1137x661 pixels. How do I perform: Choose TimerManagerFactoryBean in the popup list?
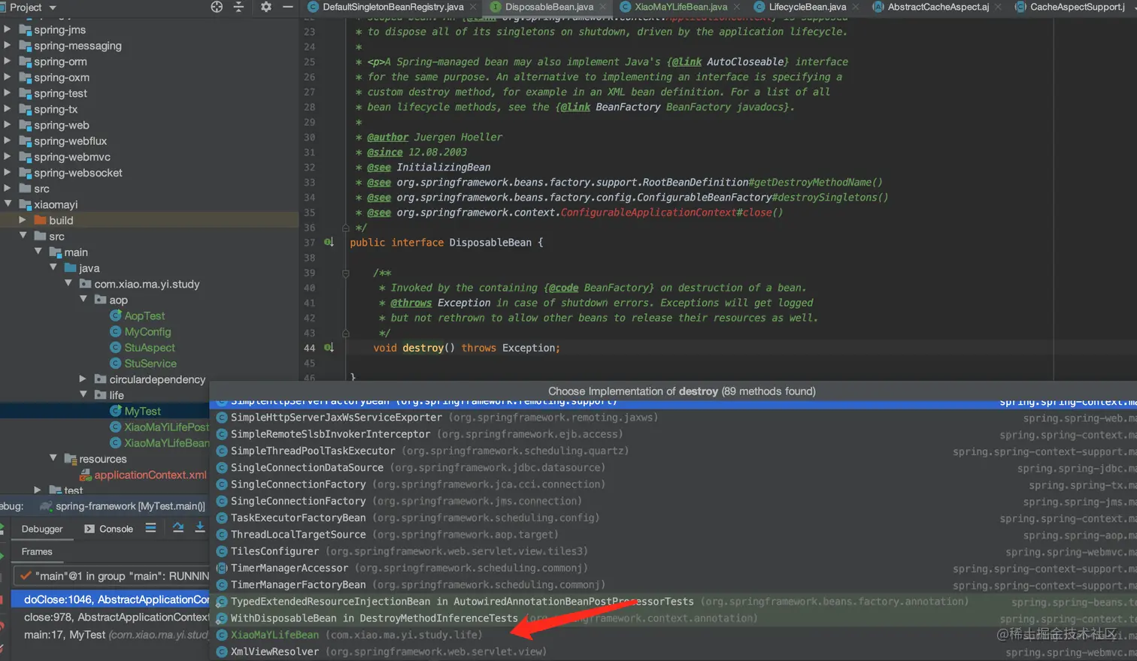point(673,584)
